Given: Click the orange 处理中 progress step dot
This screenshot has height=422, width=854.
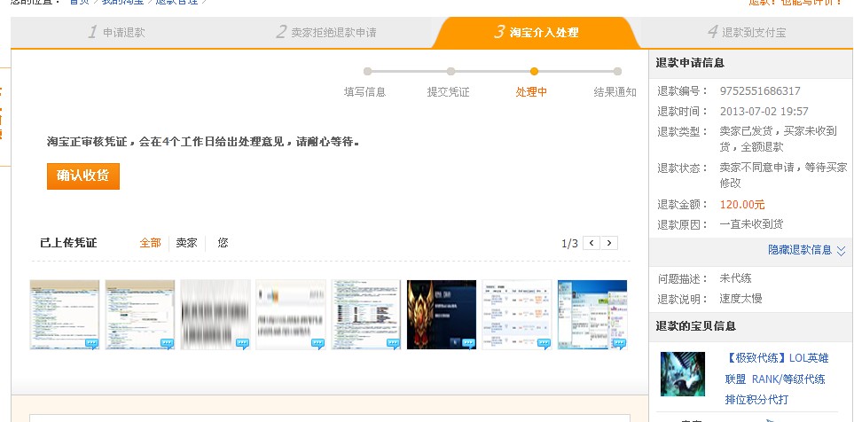Looking at the screenshot, I should coord(534,71).
